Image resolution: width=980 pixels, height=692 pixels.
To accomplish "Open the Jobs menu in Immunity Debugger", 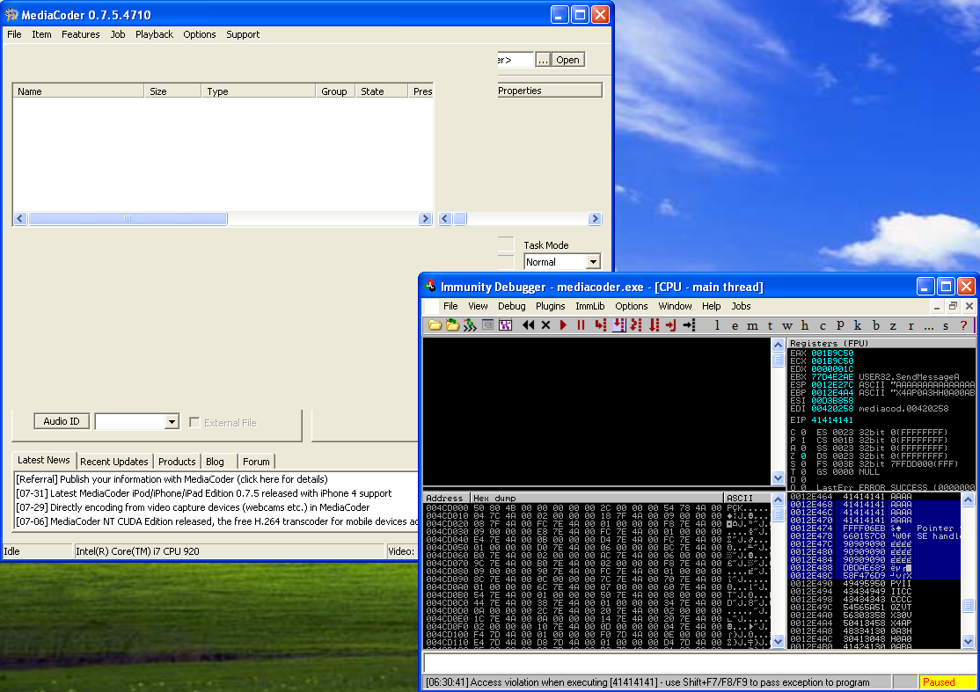I will point(742,306).
